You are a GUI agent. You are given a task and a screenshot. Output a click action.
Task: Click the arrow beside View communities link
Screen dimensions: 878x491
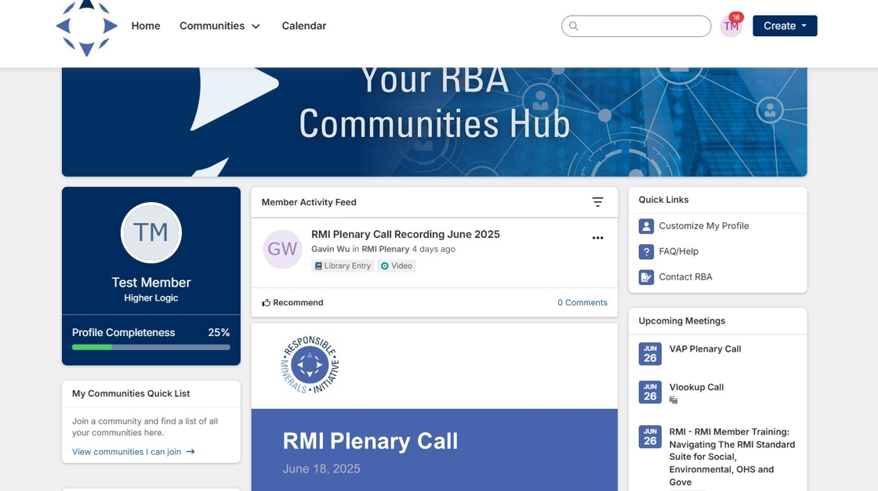[x=190, y=452]
